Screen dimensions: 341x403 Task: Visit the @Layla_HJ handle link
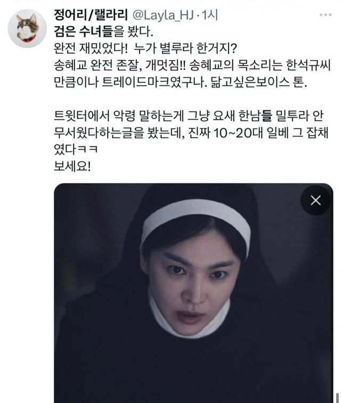click(163, 15)
